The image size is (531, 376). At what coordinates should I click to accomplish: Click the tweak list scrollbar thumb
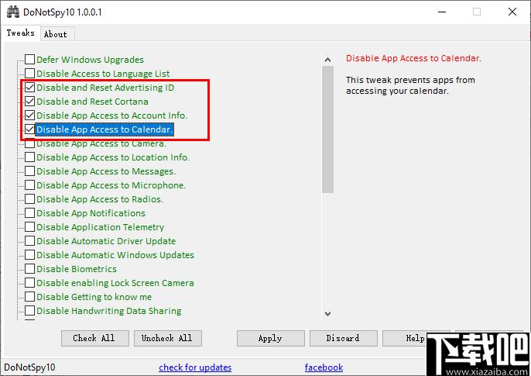[327, 129]
